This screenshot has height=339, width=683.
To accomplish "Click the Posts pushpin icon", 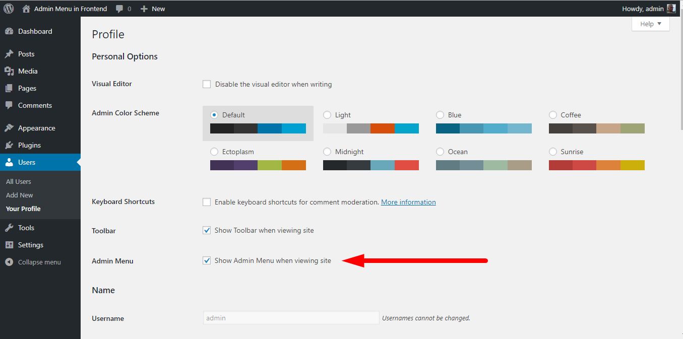I will point(9,54).
